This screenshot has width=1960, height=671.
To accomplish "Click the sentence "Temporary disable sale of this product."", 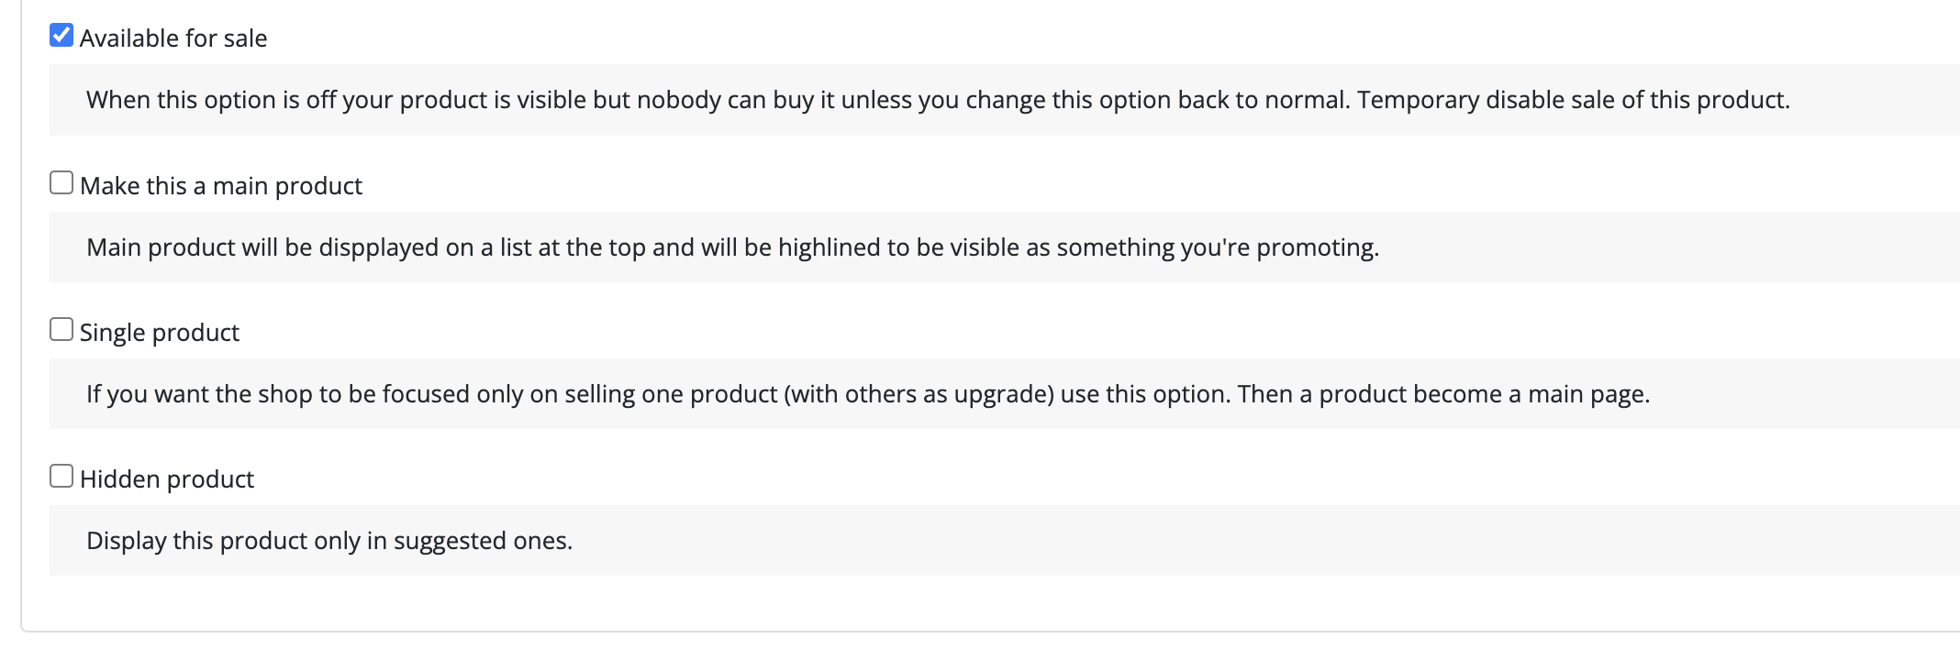I will [1573, 100].
